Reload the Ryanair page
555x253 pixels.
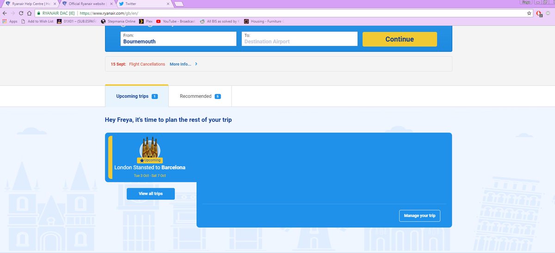[x=21, y=13]
